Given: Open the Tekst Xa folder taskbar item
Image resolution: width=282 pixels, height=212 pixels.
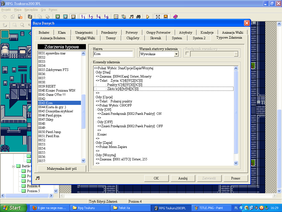Looking at the screenshot, I should coord(130,208).
